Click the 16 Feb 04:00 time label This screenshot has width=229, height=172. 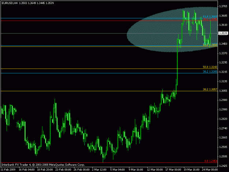[27, 170]
